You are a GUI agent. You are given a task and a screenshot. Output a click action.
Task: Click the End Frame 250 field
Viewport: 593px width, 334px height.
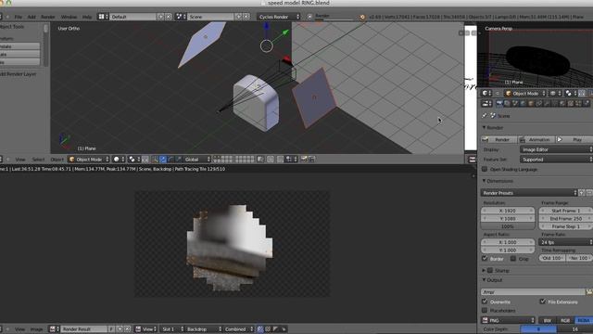(x=565, y=219)
